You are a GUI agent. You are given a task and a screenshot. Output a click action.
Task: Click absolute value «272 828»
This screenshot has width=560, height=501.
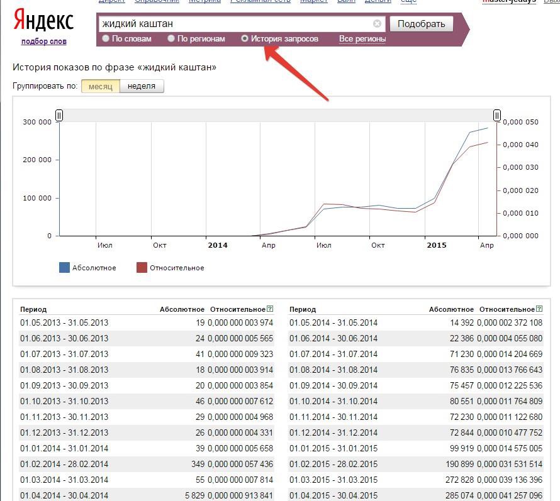click(459, 480)
